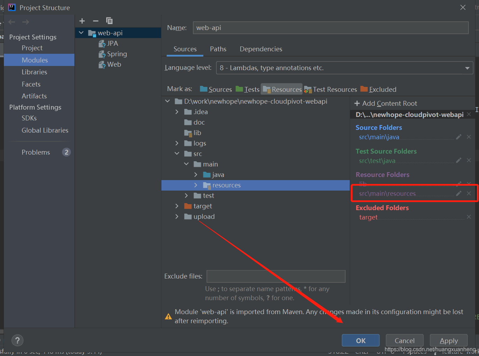Expand the logs folder

pos(177,143)
